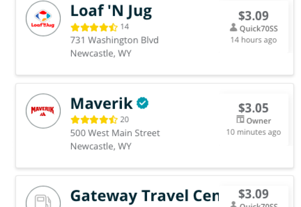Click the 20 reviews count for Maverik
The image size is (301, 207).
(x=125, y=120)
